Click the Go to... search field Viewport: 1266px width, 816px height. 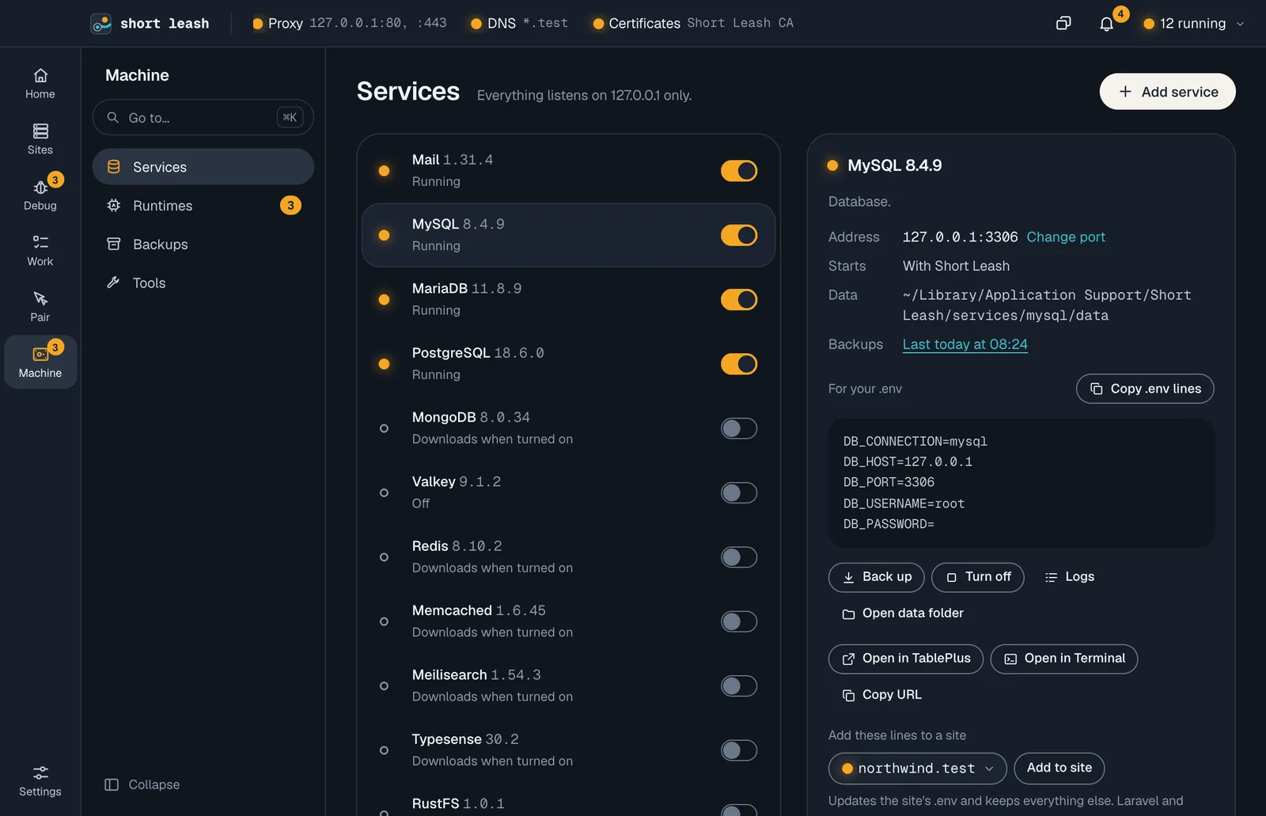pyautogui.click(x=203, y=117)
